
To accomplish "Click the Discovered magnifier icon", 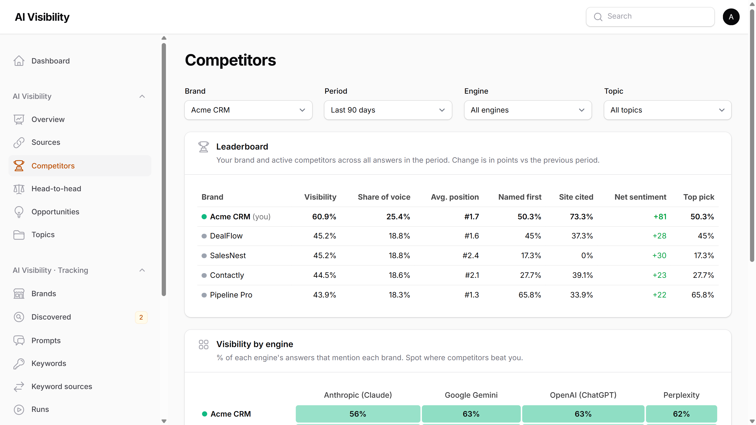I will (x=19, y=317).
